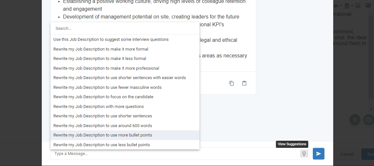Open the lightbulb View Suggestions icon

(x=304, y=154)
